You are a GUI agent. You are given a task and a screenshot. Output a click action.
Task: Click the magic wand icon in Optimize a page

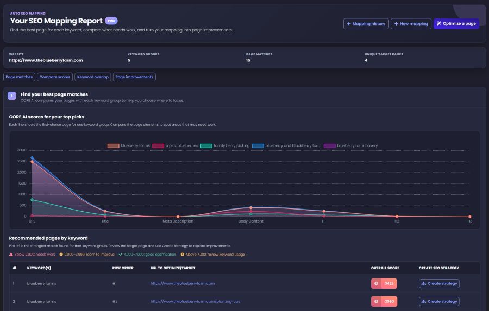tap(439, 24)
